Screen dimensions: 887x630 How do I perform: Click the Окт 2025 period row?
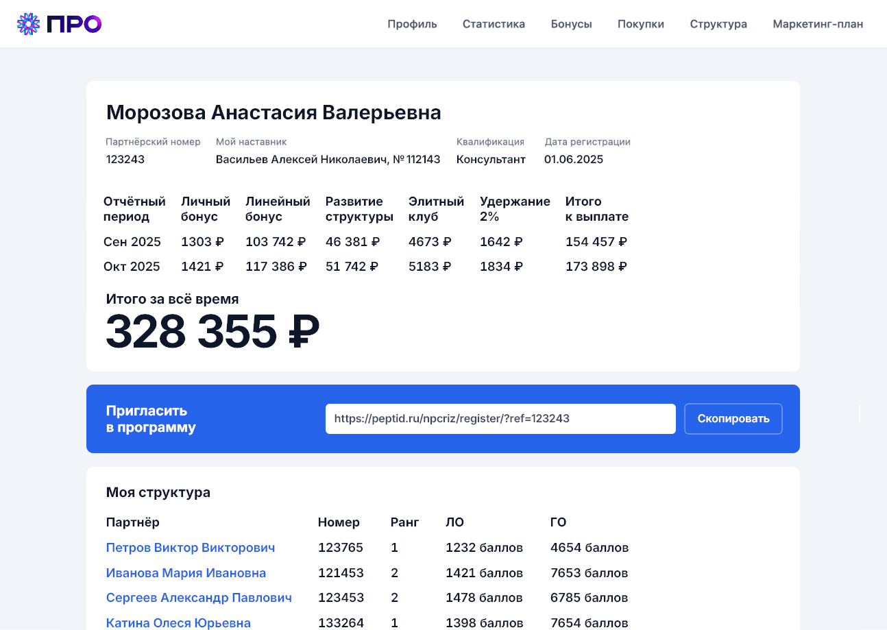365,267
